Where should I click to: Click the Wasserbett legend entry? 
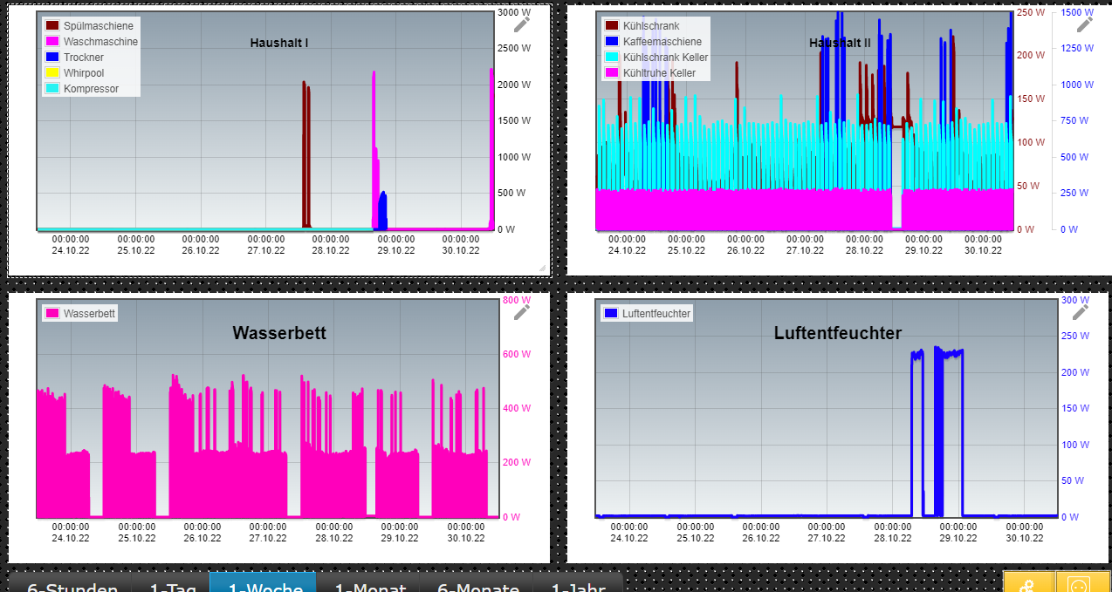[80, 313]
